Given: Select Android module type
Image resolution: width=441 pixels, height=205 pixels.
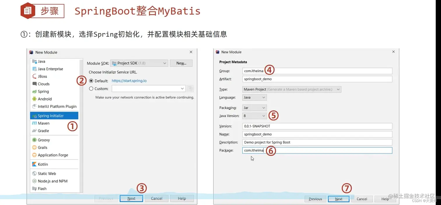Looking at the screenshot, I should tap(54, 99).
